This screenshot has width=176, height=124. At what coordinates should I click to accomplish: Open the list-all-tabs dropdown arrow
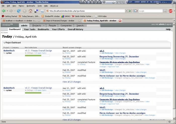[x=174, y=21]
